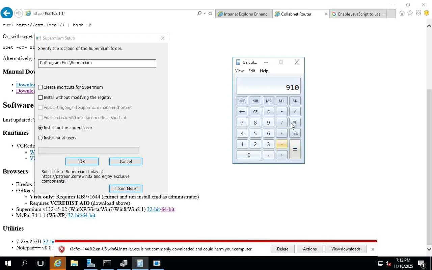Click the View downloads button
The height and width of the screenshot is (270, 432).
click(x=346, y=249)
